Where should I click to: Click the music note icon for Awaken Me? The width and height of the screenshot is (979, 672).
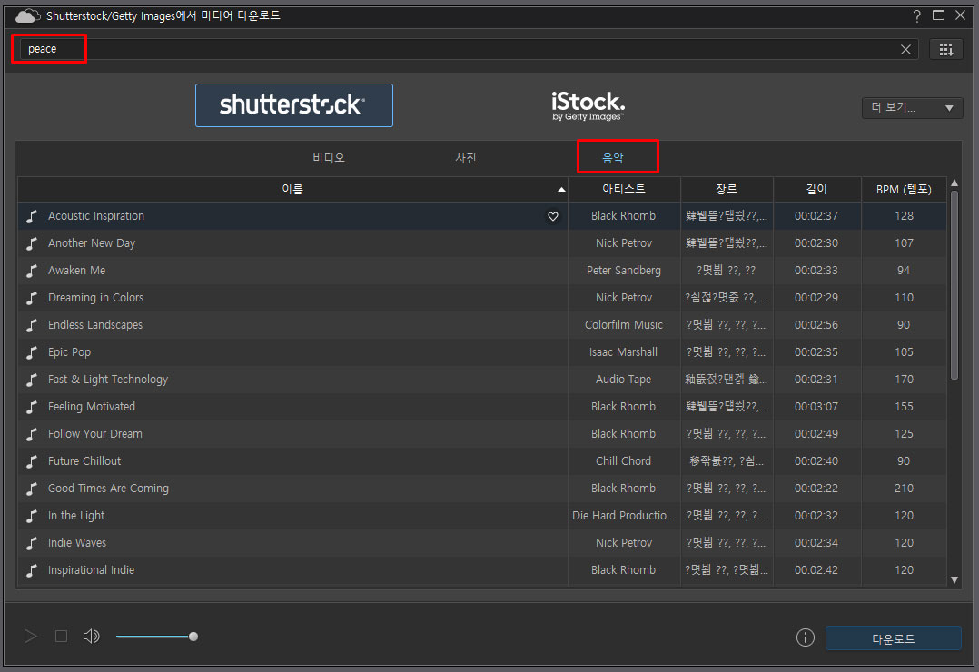(x=32, y=271)
